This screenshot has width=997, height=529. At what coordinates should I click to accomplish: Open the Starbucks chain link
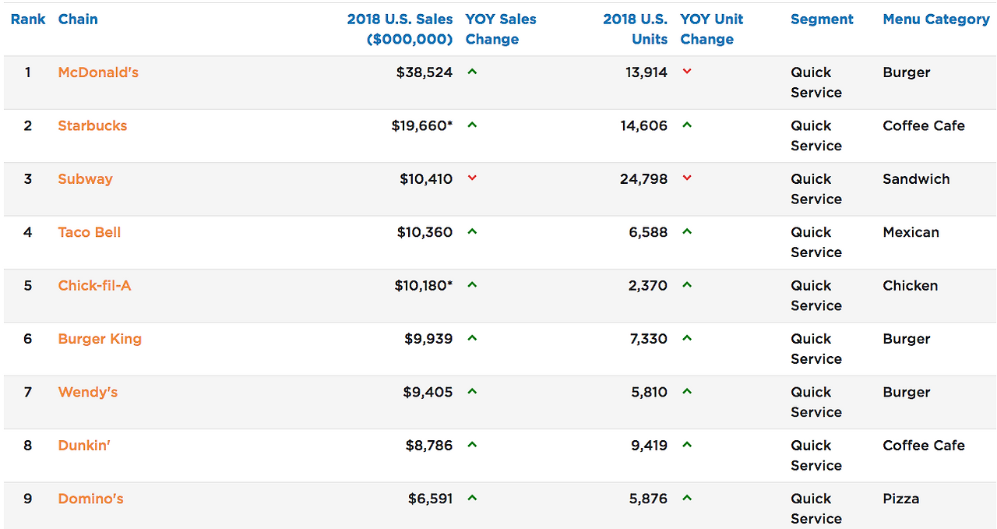(92, 125)
